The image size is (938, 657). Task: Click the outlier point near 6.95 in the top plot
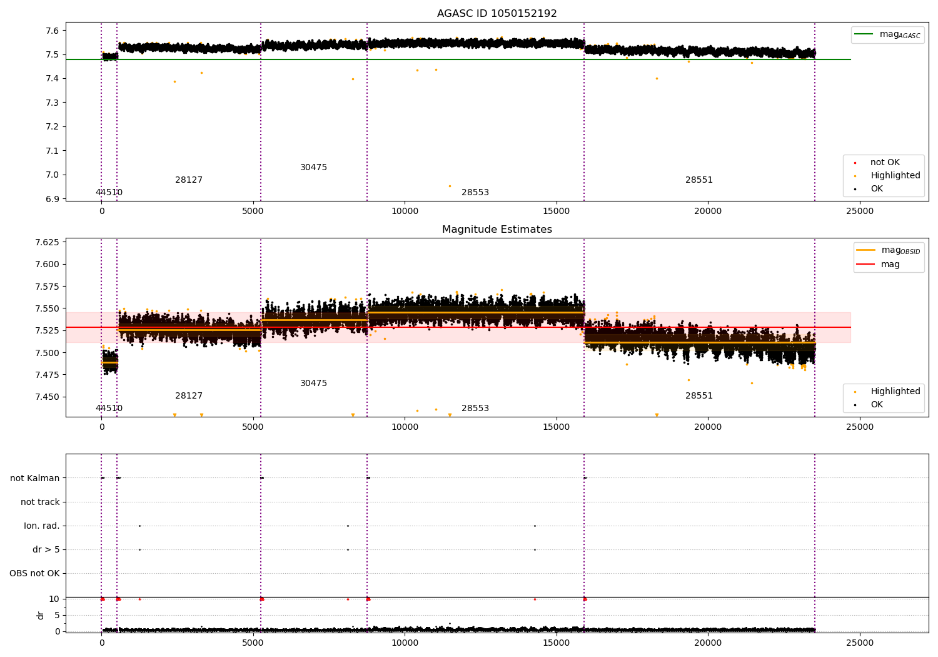click(x=450, y=186)
